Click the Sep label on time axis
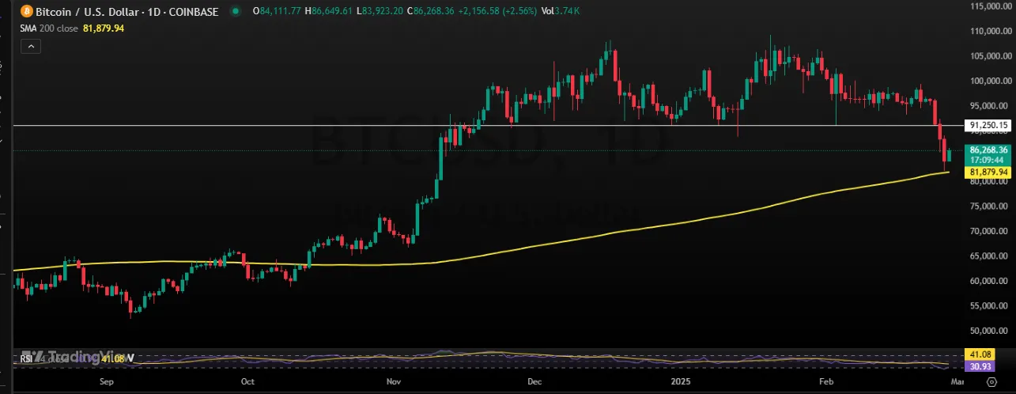The image size is (1016, 394). point(108,381)
